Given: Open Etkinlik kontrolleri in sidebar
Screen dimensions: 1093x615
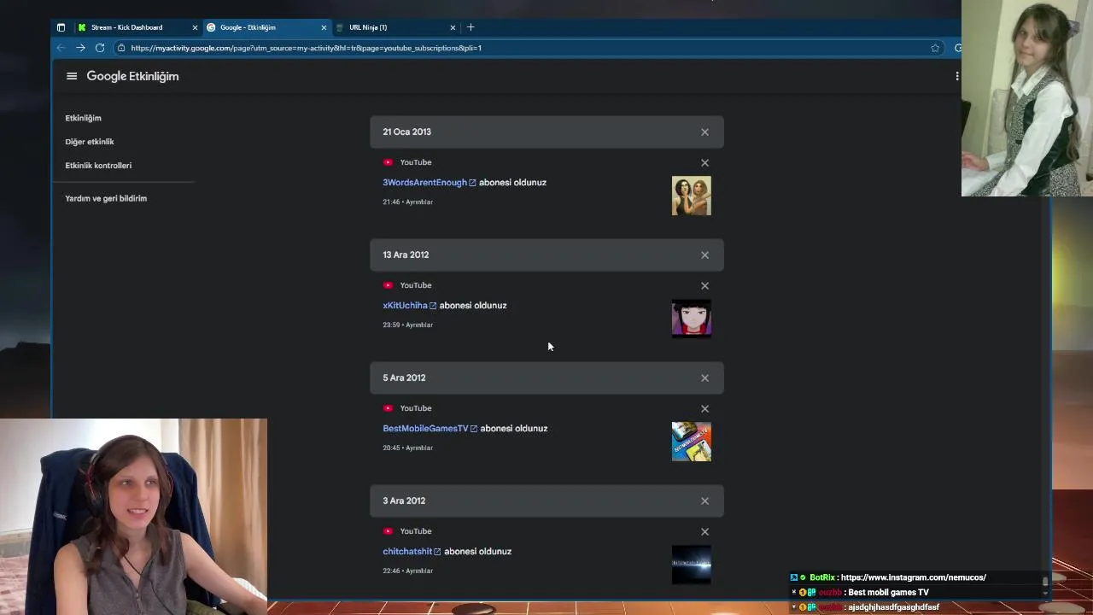Looking at the screenshot, I should point(98,166).
